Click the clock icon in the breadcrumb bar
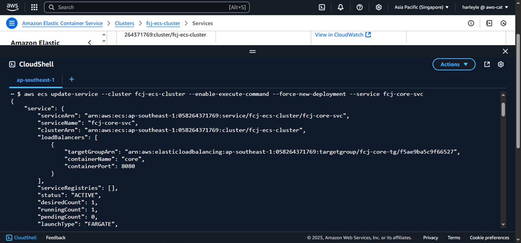Viewport: 521px width, 243px height. click(503, 23)
